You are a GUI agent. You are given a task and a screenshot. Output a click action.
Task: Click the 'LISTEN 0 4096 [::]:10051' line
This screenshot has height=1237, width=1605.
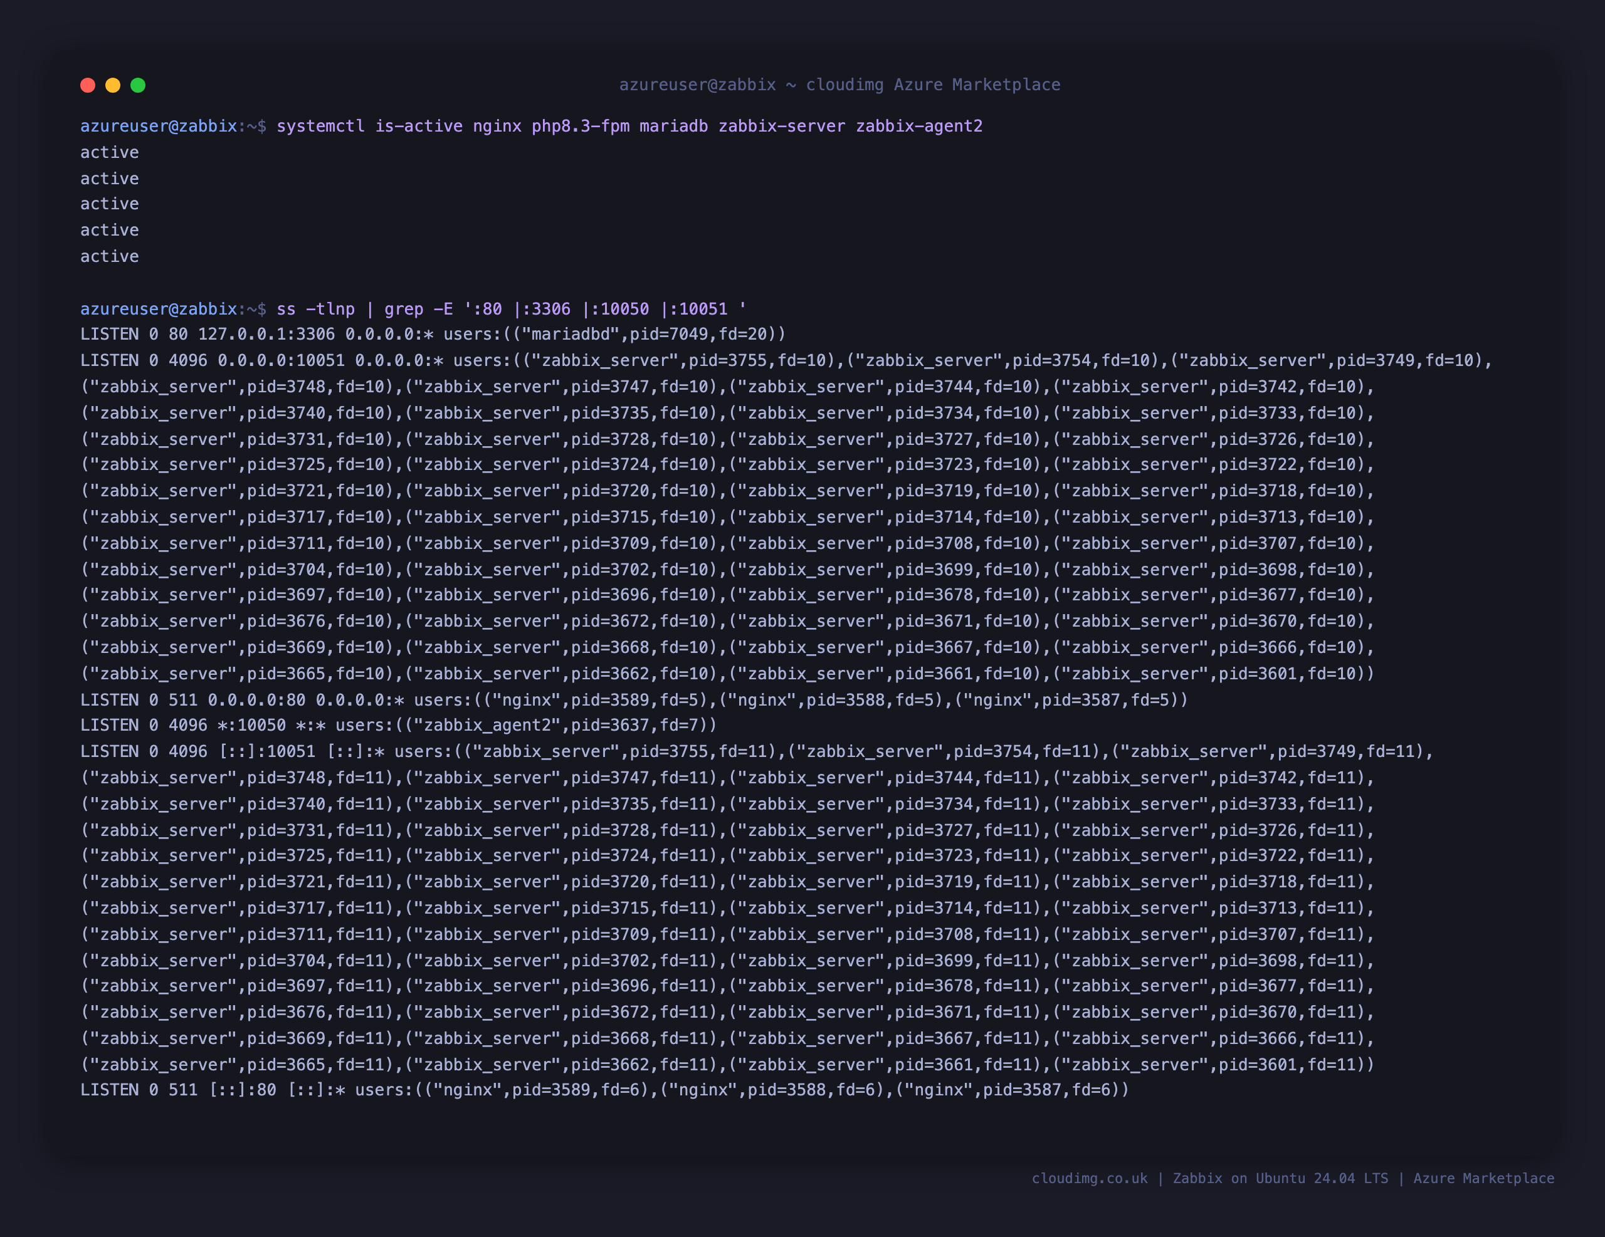(757, 751)
